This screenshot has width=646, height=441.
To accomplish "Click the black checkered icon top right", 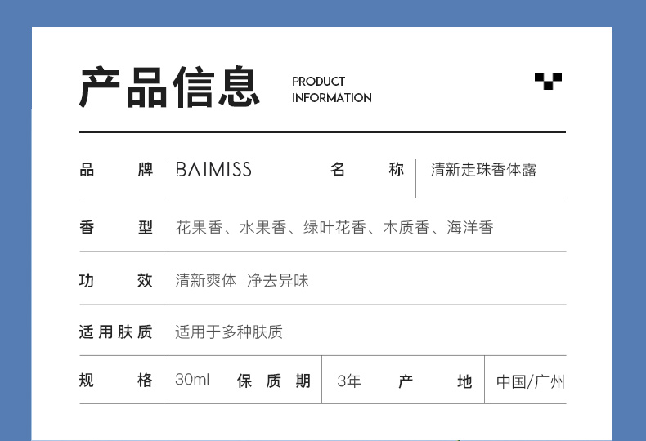I will click(548, 80).
